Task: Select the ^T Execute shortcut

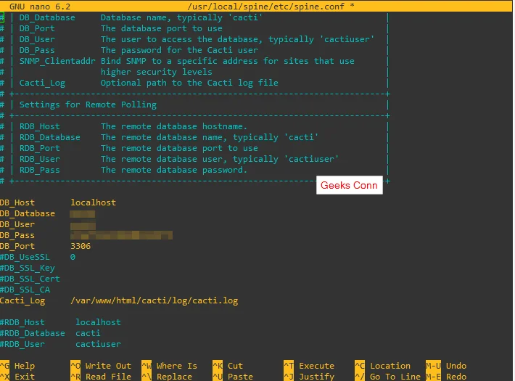Action: coord(309,366)
